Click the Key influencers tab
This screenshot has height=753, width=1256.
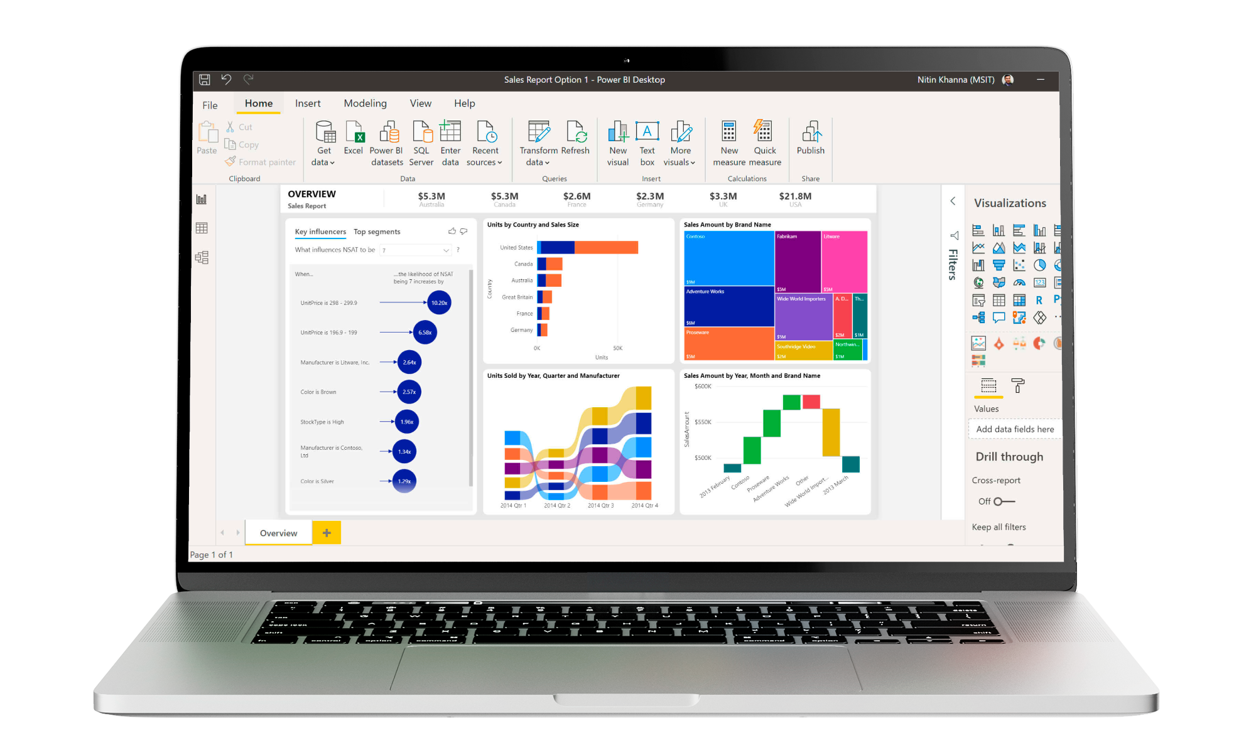(x=321, y=232)
